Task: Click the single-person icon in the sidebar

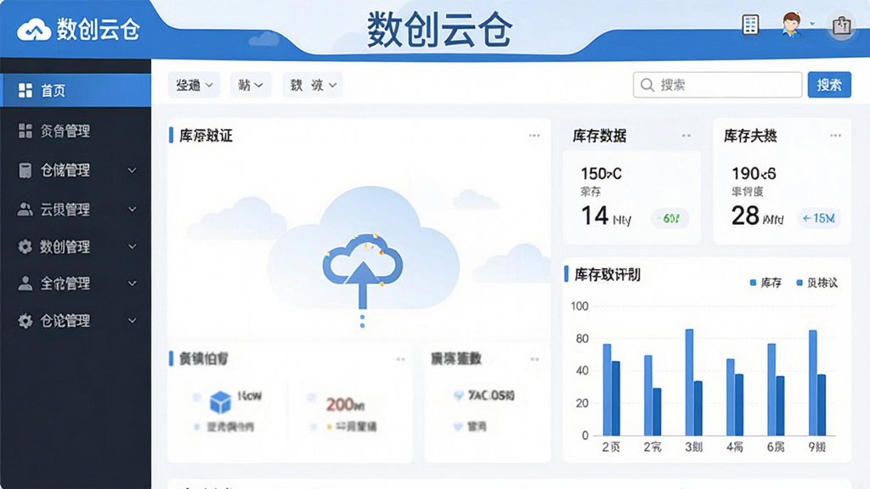Action: coord(25,284)
